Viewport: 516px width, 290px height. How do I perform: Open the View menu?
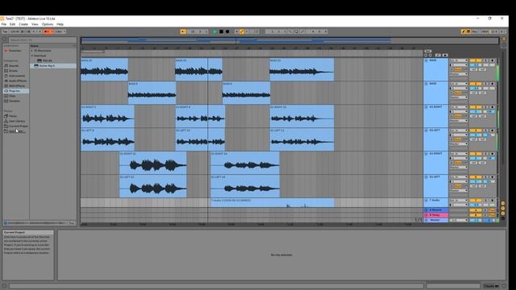coord(35,24)
